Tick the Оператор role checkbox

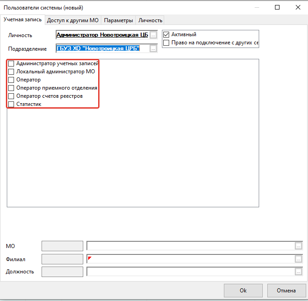click(11, 80)
